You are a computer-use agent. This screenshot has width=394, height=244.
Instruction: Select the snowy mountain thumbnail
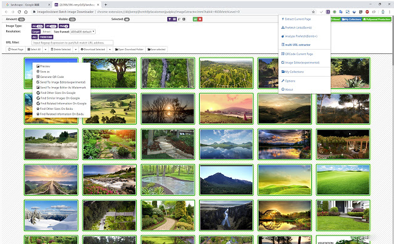click(51, 215)
